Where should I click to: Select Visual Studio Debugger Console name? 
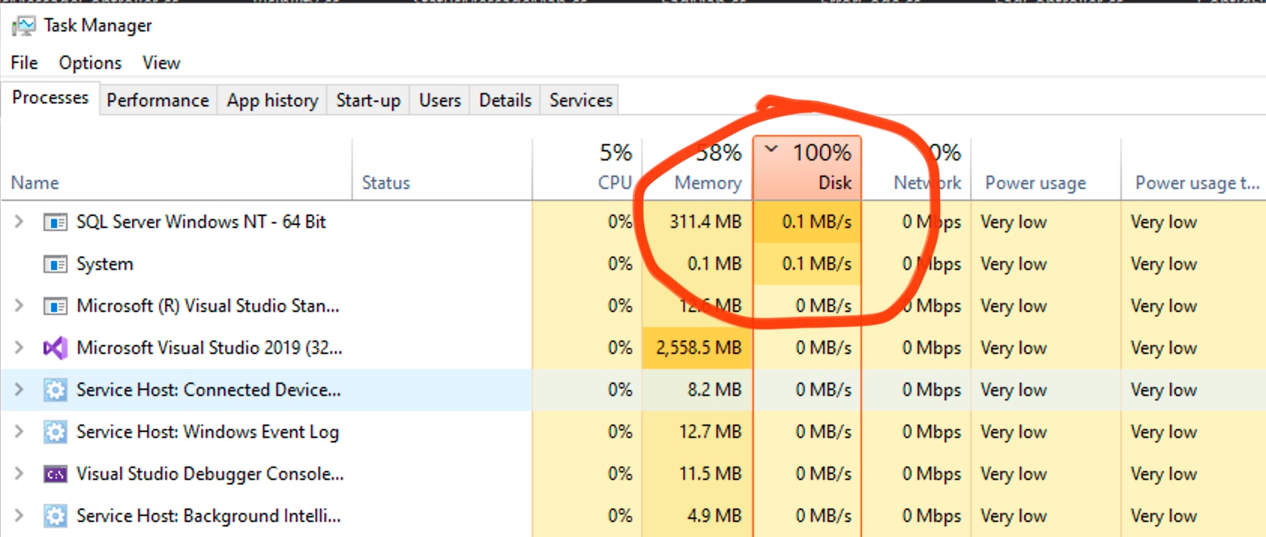click(210, 474)
